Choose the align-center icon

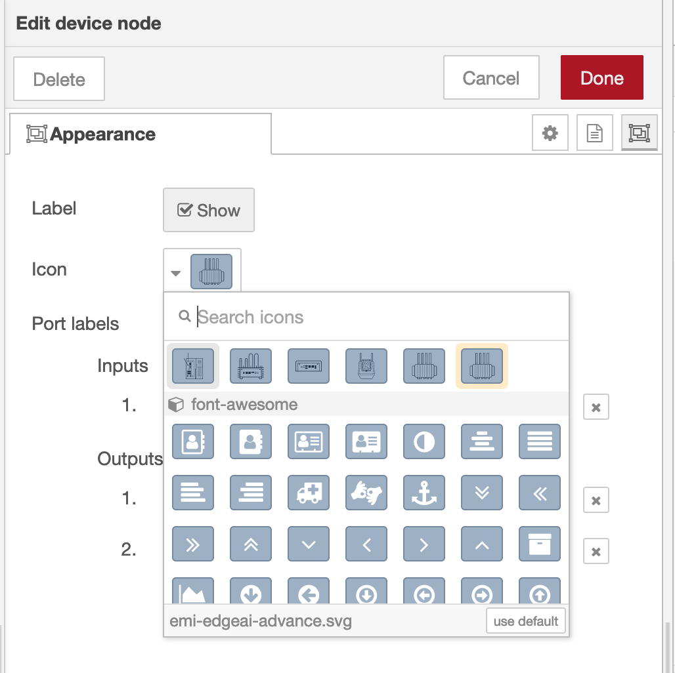[x=481, y=441]
